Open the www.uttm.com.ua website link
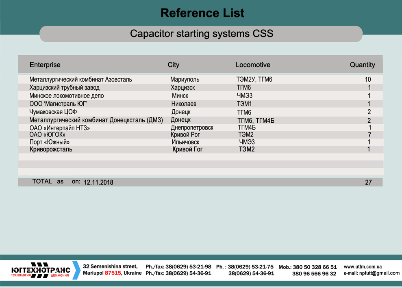This screenshot has width=402, height=288. [363, 267]
